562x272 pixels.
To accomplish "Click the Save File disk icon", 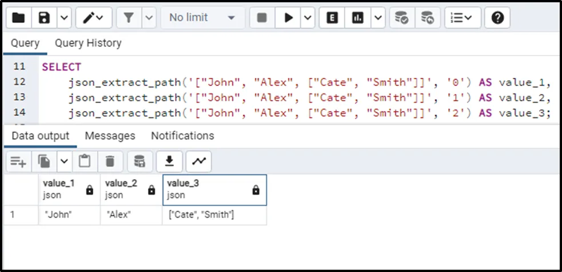I will coord(44,18).
